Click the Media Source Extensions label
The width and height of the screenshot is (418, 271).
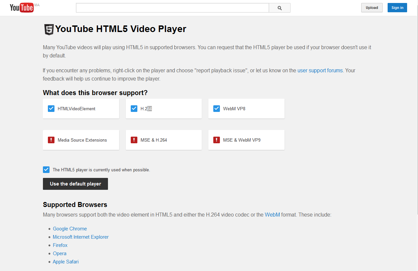click(82, 140)
